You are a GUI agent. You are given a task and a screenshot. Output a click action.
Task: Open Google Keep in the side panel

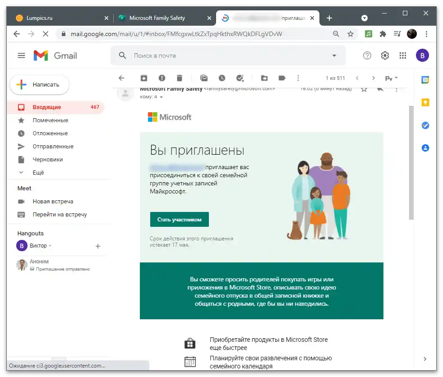coord(425,102)
